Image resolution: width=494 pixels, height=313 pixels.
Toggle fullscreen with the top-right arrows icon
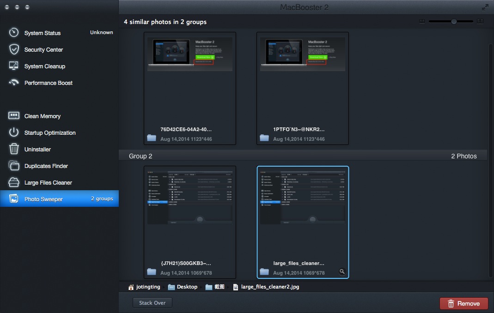point(485,7)
